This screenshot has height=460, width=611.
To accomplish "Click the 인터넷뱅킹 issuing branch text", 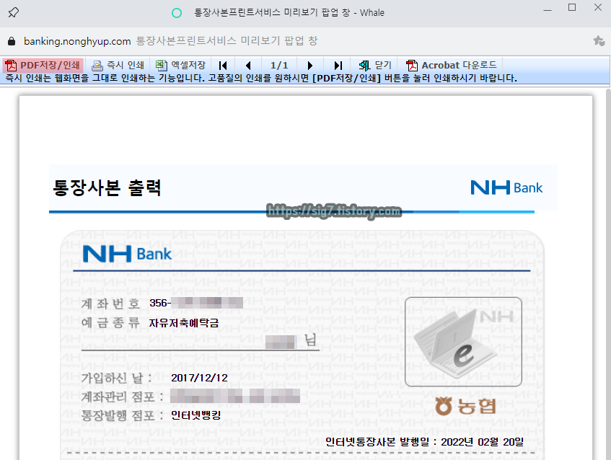I will coord(196,415).
